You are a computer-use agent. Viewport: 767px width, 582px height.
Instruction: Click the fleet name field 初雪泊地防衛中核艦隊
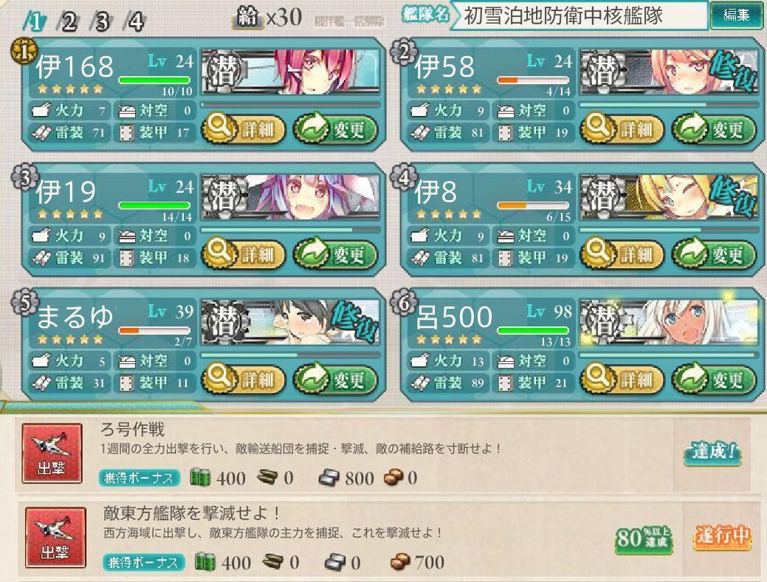click(x=579, y=16)
